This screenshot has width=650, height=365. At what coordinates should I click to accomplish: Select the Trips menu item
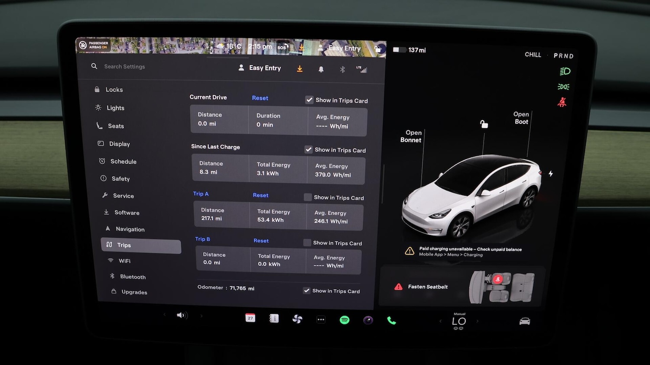pos(141,245)
